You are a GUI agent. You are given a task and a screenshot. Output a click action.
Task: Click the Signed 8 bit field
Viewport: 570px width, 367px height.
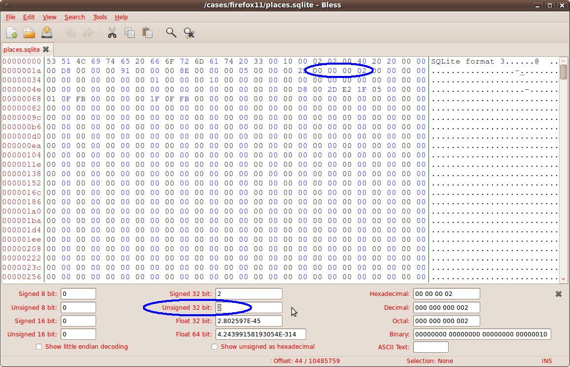(x=78, y=294)
